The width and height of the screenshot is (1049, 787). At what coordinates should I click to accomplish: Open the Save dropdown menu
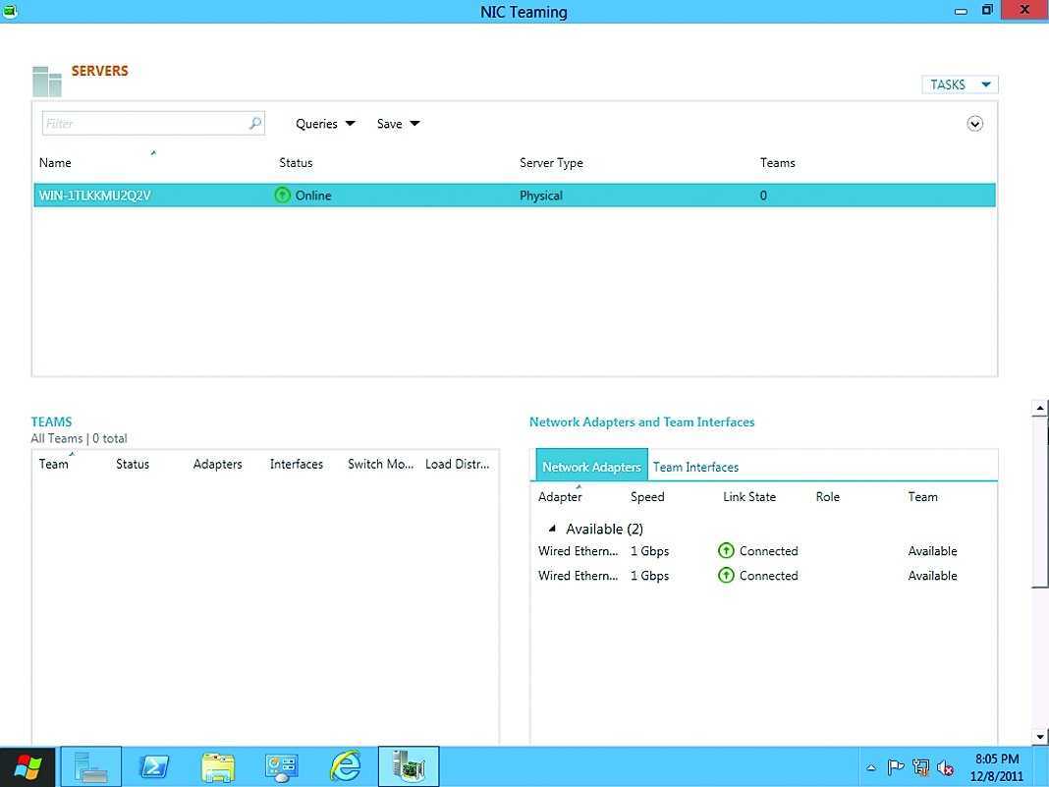coord(398,124)
